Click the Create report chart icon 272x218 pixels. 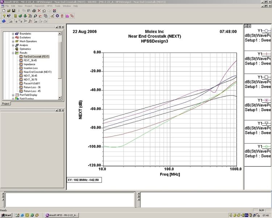40,16
